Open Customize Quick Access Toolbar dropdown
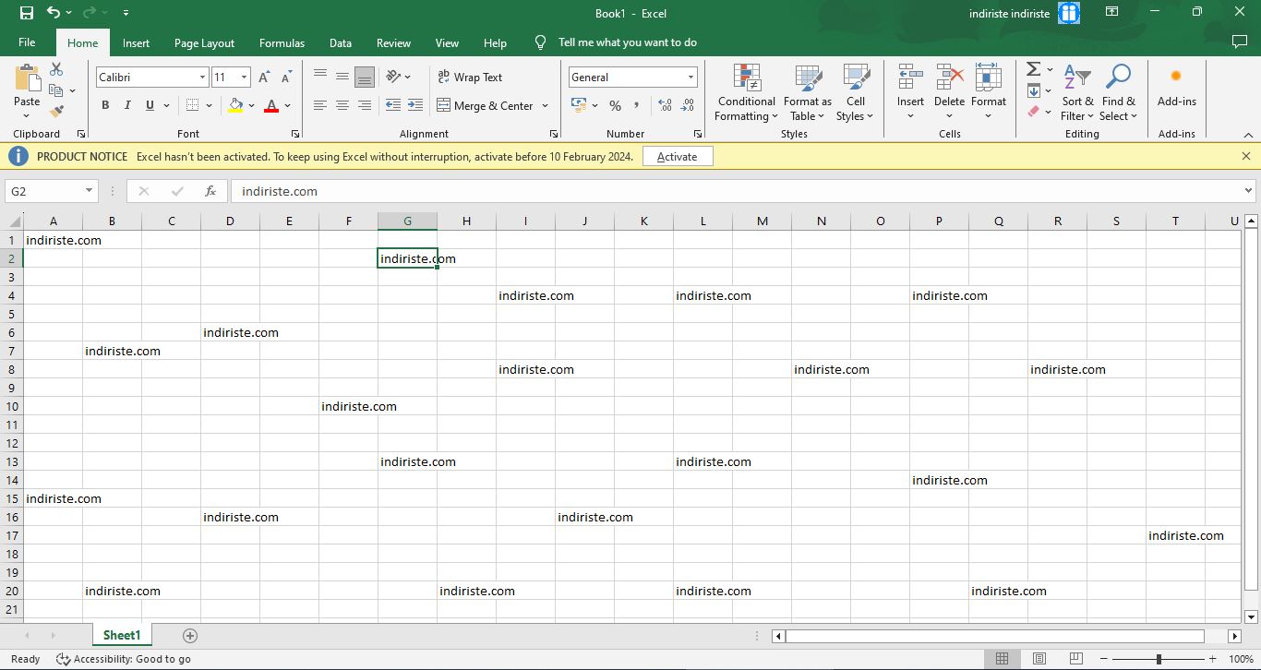 [x=126, y=13]
